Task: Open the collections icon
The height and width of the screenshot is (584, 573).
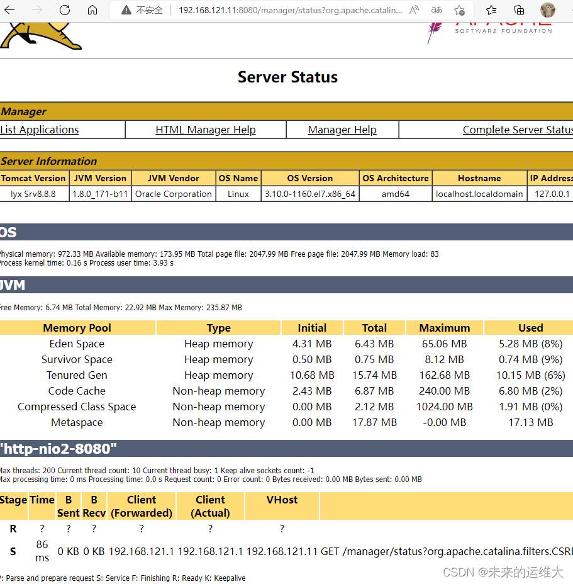Action: tap(519, 10)
